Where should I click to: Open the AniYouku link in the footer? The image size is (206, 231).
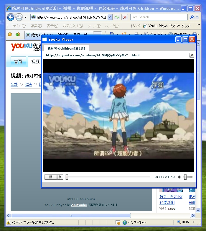click(79, 205)
